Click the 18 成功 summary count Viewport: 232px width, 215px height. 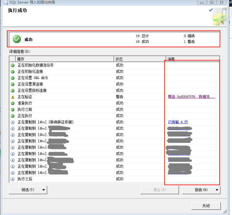tap(142, 42)
